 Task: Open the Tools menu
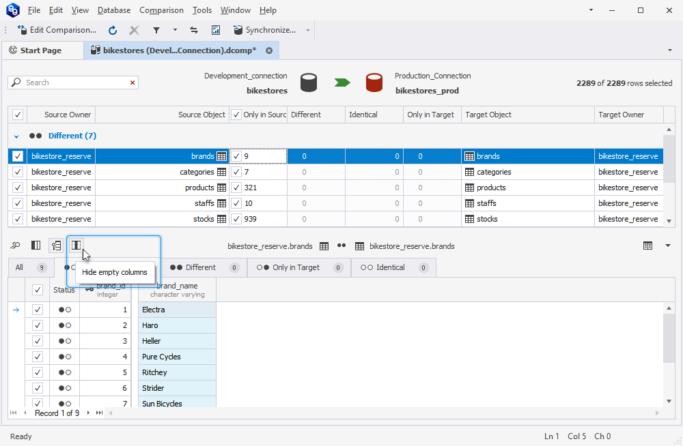pyautogui.click(x=202, y=10)
